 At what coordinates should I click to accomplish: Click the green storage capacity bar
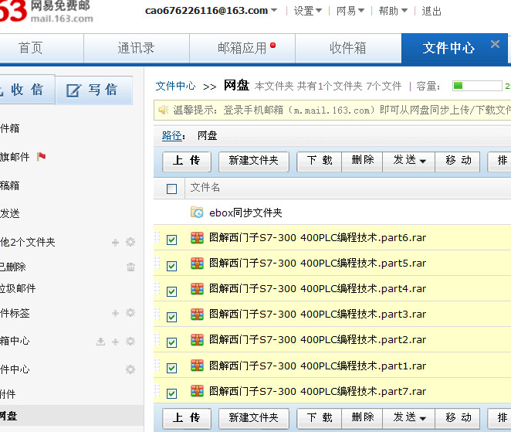475,86
